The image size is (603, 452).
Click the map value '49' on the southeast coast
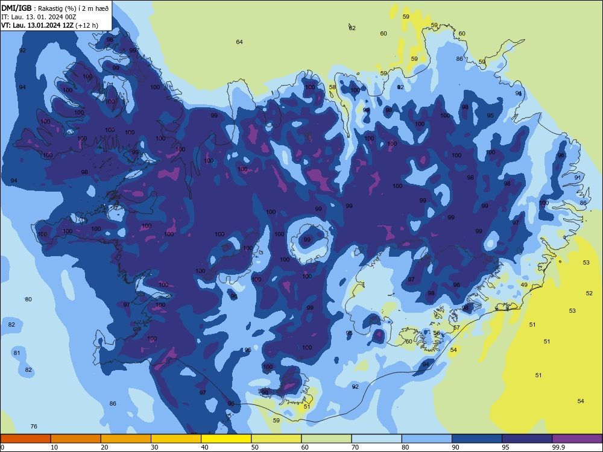click(x=524, y=285)
